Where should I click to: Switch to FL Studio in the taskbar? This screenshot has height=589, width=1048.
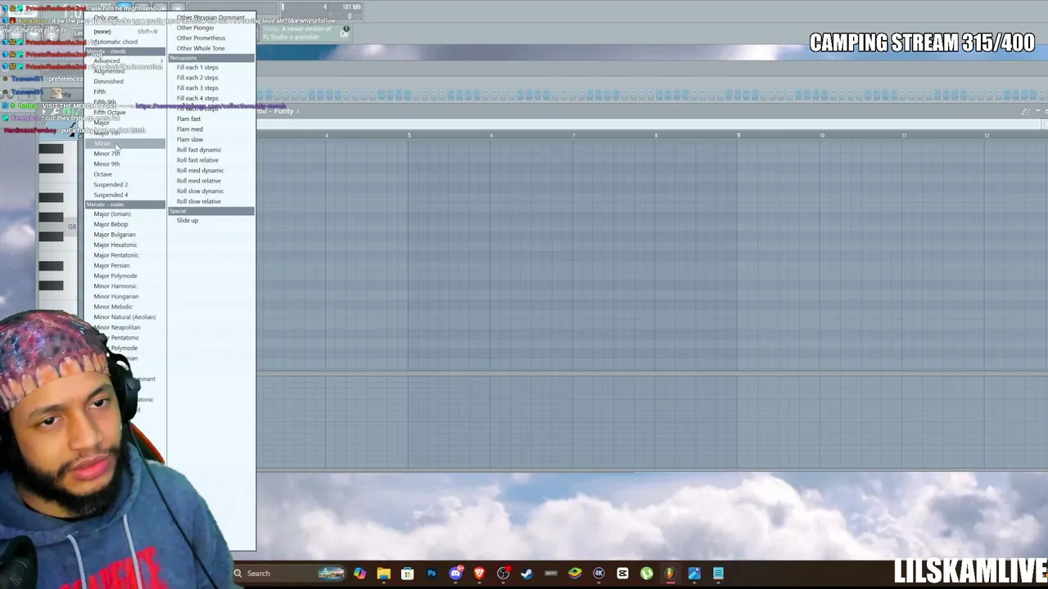[x=670, y=573]
